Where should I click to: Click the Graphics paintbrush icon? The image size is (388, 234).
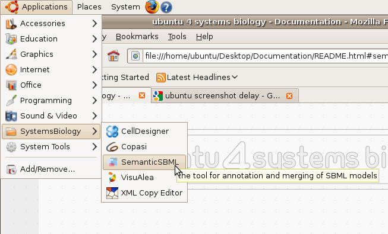(x=11, y=54)
